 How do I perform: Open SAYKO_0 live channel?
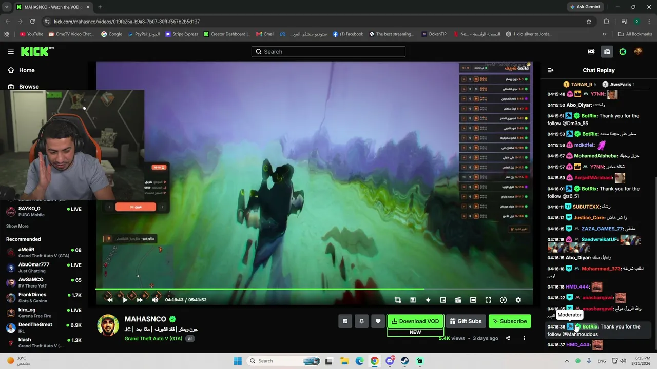pos(44,211)
